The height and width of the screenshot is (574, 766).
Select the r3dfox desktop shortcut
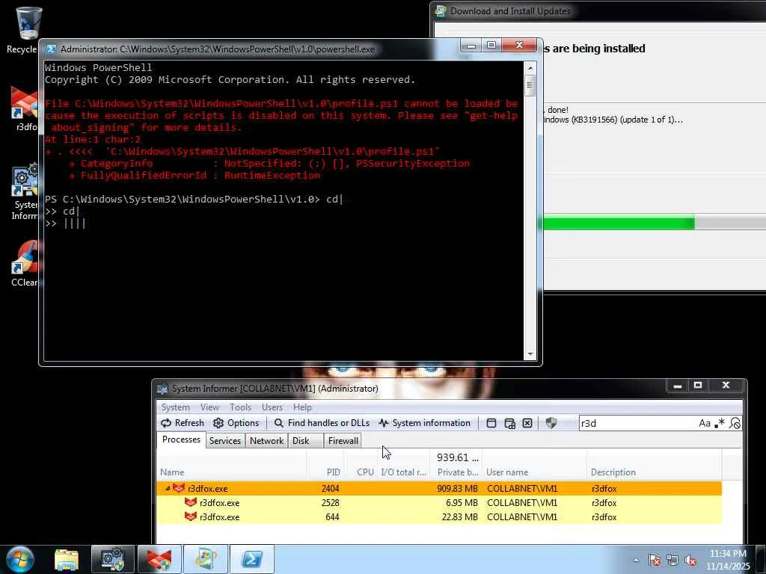(25, 108)
